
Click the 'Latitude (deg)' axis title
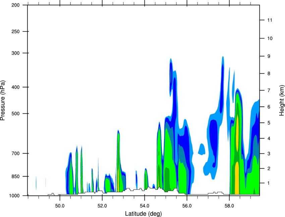pyautogui.click(x=143, y=214)
